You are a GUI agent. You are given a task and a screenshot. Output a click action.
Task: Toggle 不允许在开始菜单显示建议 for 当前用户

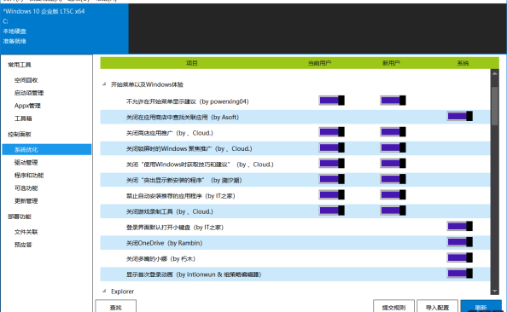coord(331,101)
